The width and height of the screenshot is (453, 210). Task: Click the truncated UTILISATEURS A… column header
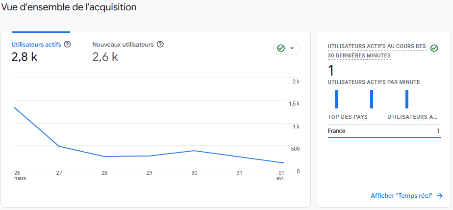click(412, 117)
